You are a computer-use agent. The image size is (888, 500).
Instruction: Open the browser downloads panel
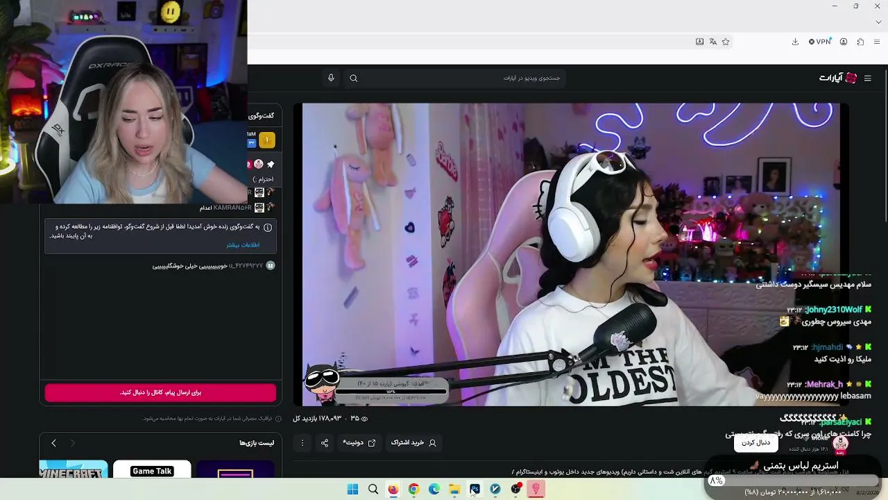tap(795, 42)
